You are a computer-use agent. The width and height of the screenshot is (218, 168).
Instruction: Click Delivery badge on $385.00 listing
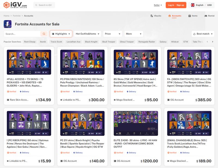(x=185, y=91)
